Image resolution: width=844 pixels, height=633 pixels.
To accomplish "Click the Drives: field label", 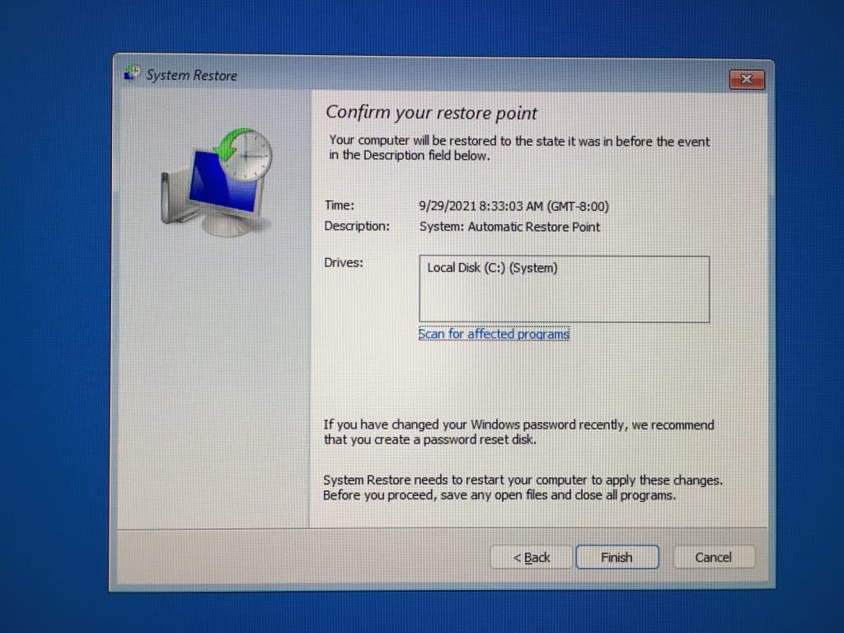I will point(344,263).
